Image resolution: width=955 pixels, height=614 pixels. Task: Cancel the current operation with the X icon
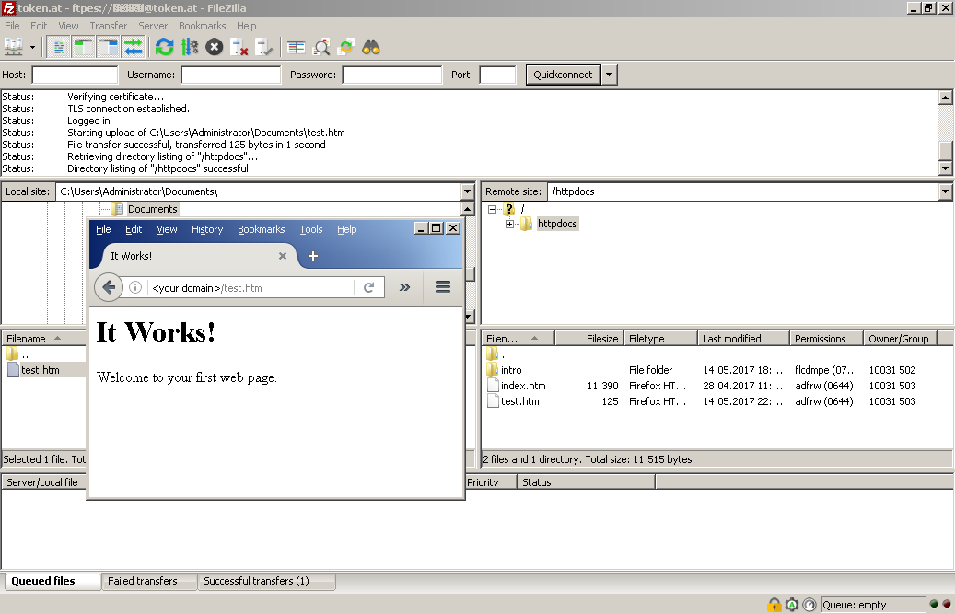214,46
